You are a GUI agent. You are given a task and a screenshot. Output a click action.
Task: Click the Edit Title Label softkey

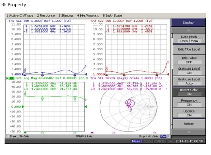click(x=189, y=49)
